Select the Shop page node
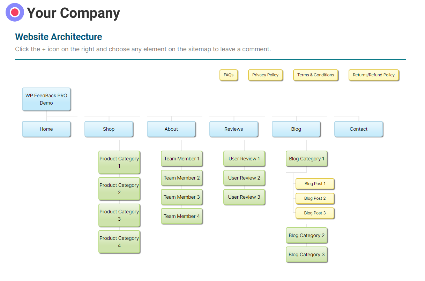 tap(109, 129)
